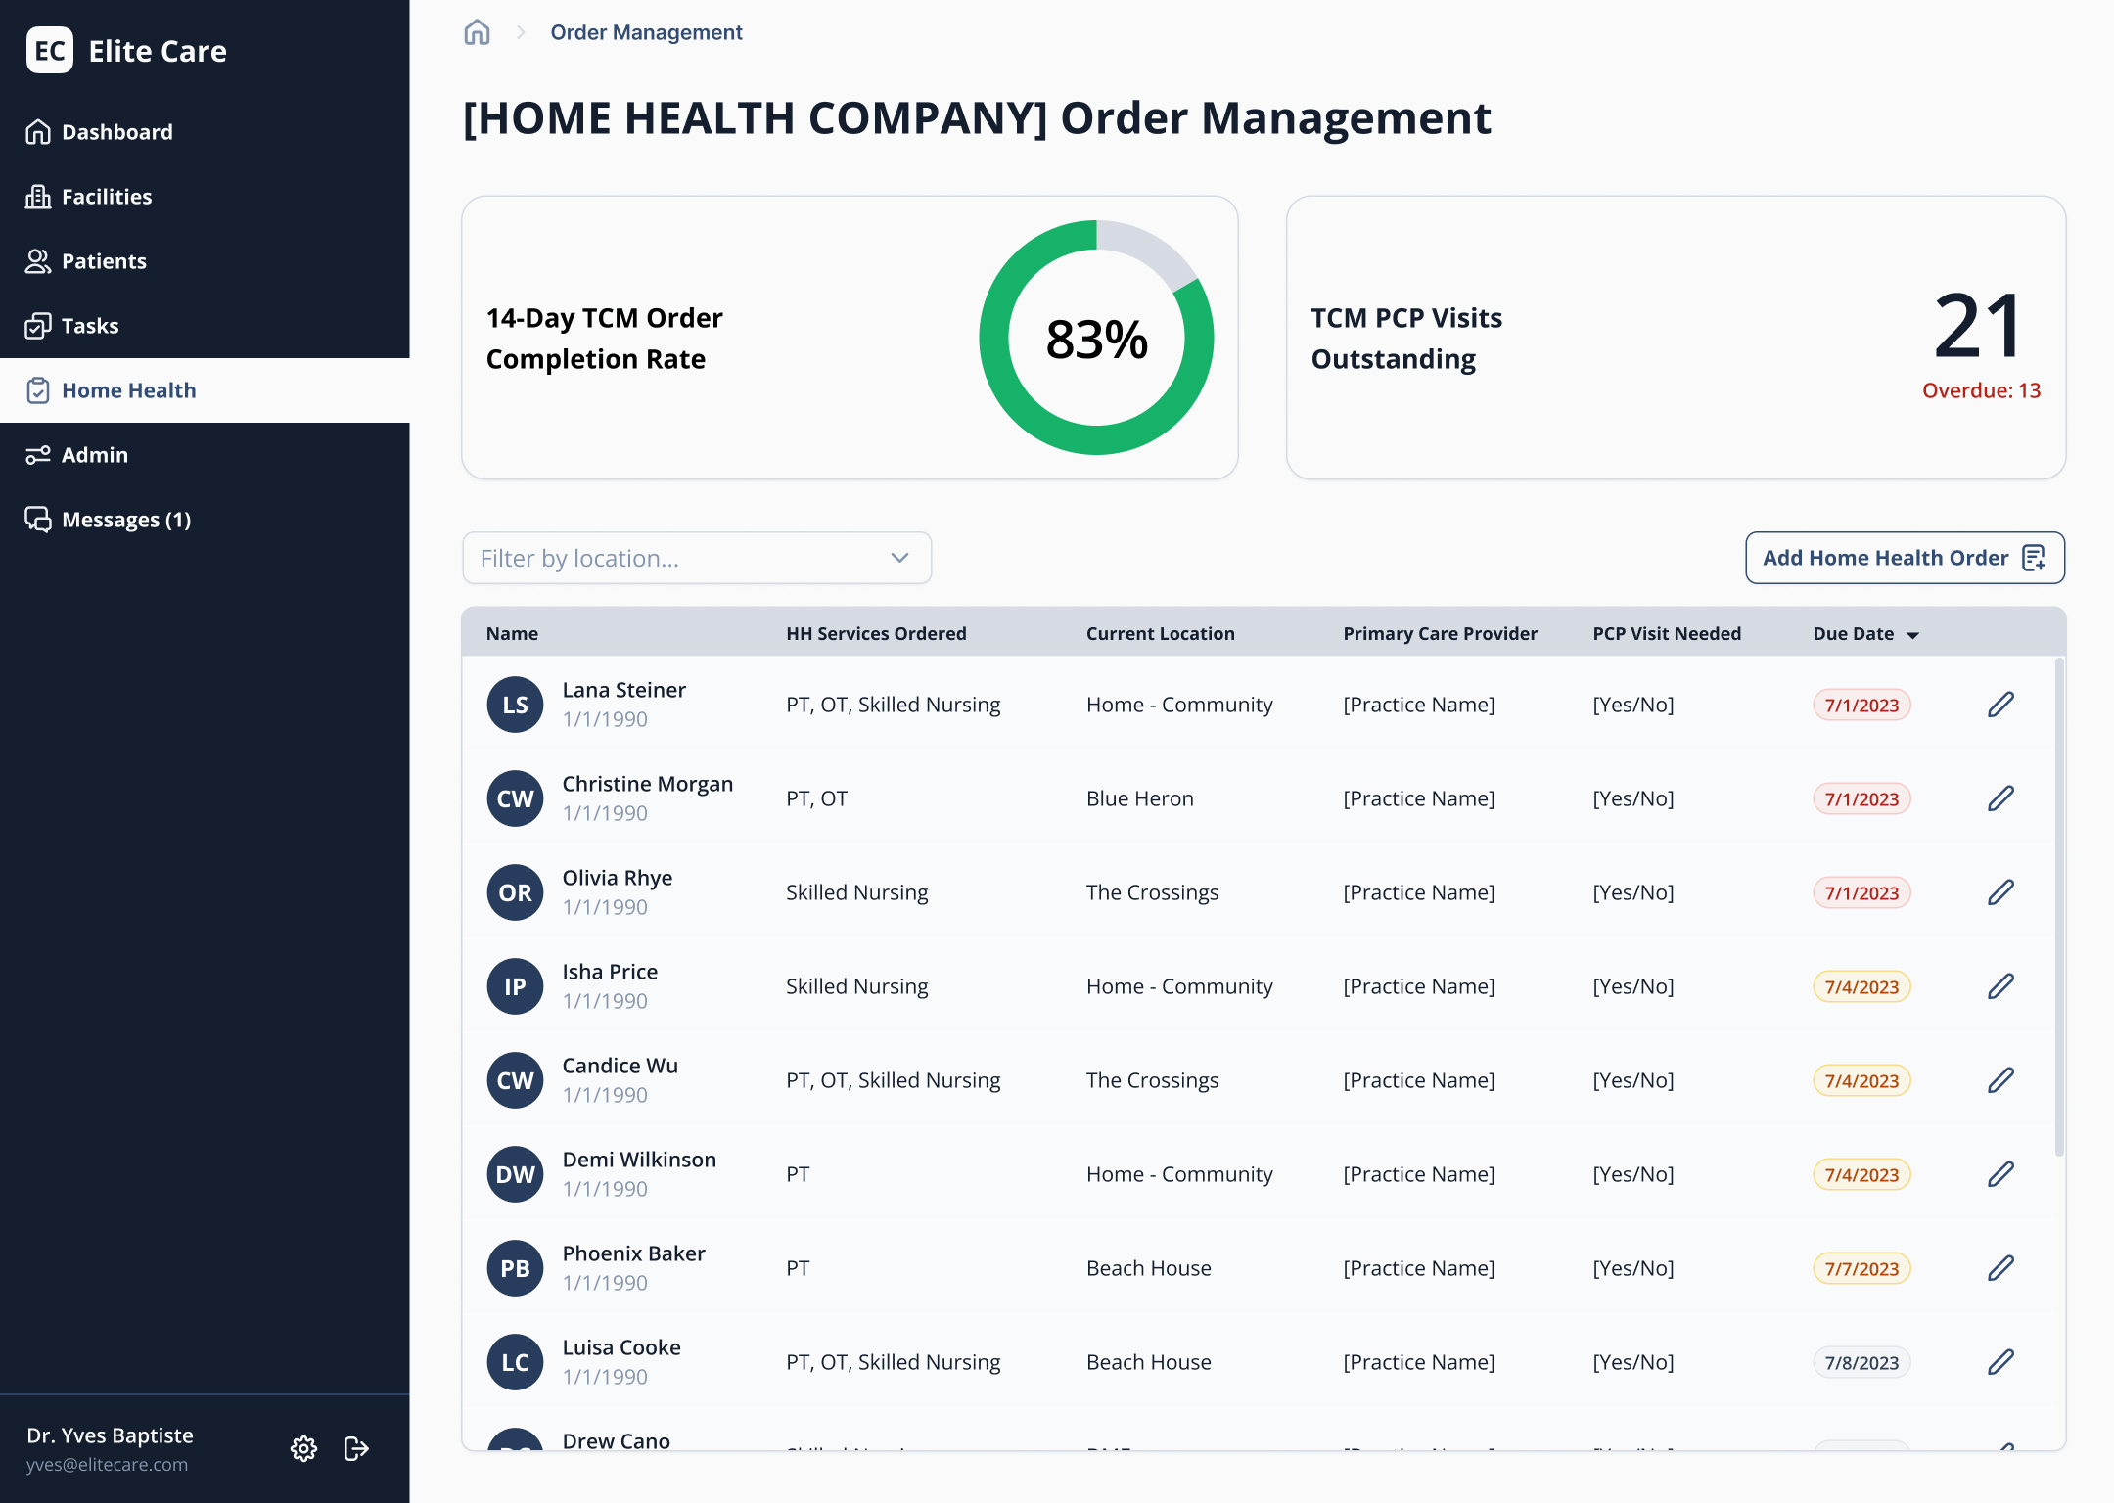Click the 83% completion rate donut chart
Screen dimensions: 2114x1503
tap(1095, 339)
